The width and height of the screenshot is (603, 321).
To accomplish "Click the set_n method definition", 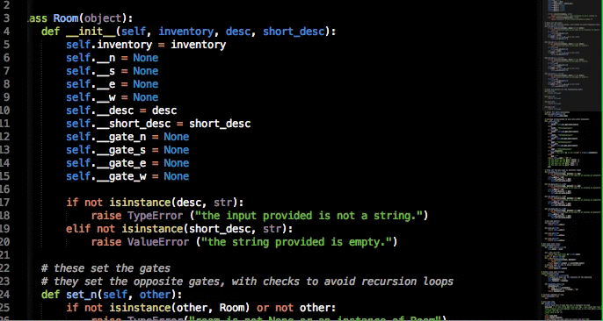I will pos(112,295).
